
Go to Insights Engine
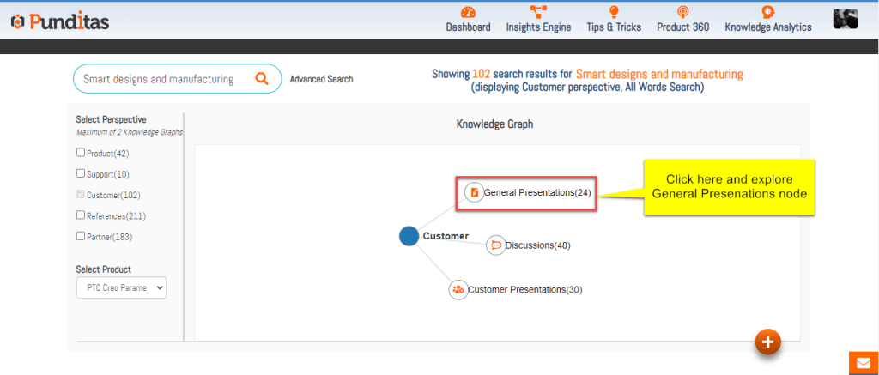click(x=538, y=19)
